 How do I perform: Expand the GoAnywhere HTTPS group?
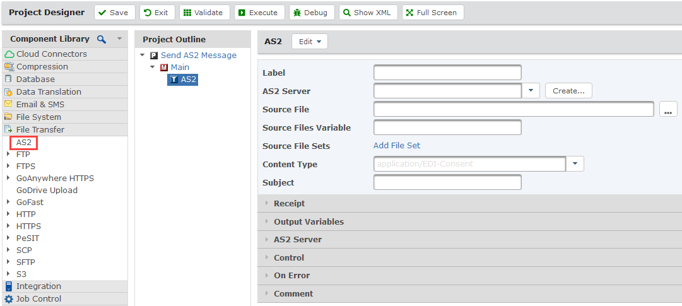[x=8, y=178]
